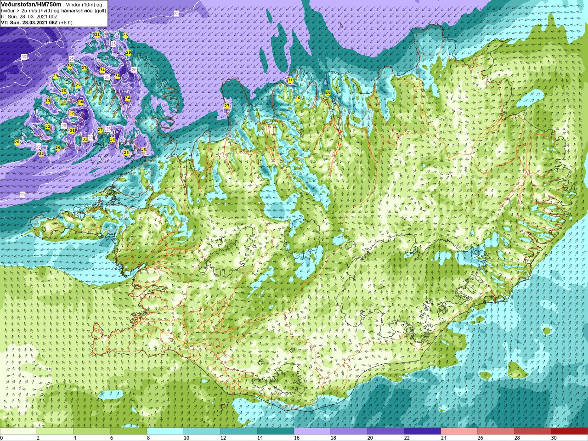Image resolution: width=588 pixels, height=441 pixels.
Task: Click the yellow '38' max gust label
Action: click(81, 102)
